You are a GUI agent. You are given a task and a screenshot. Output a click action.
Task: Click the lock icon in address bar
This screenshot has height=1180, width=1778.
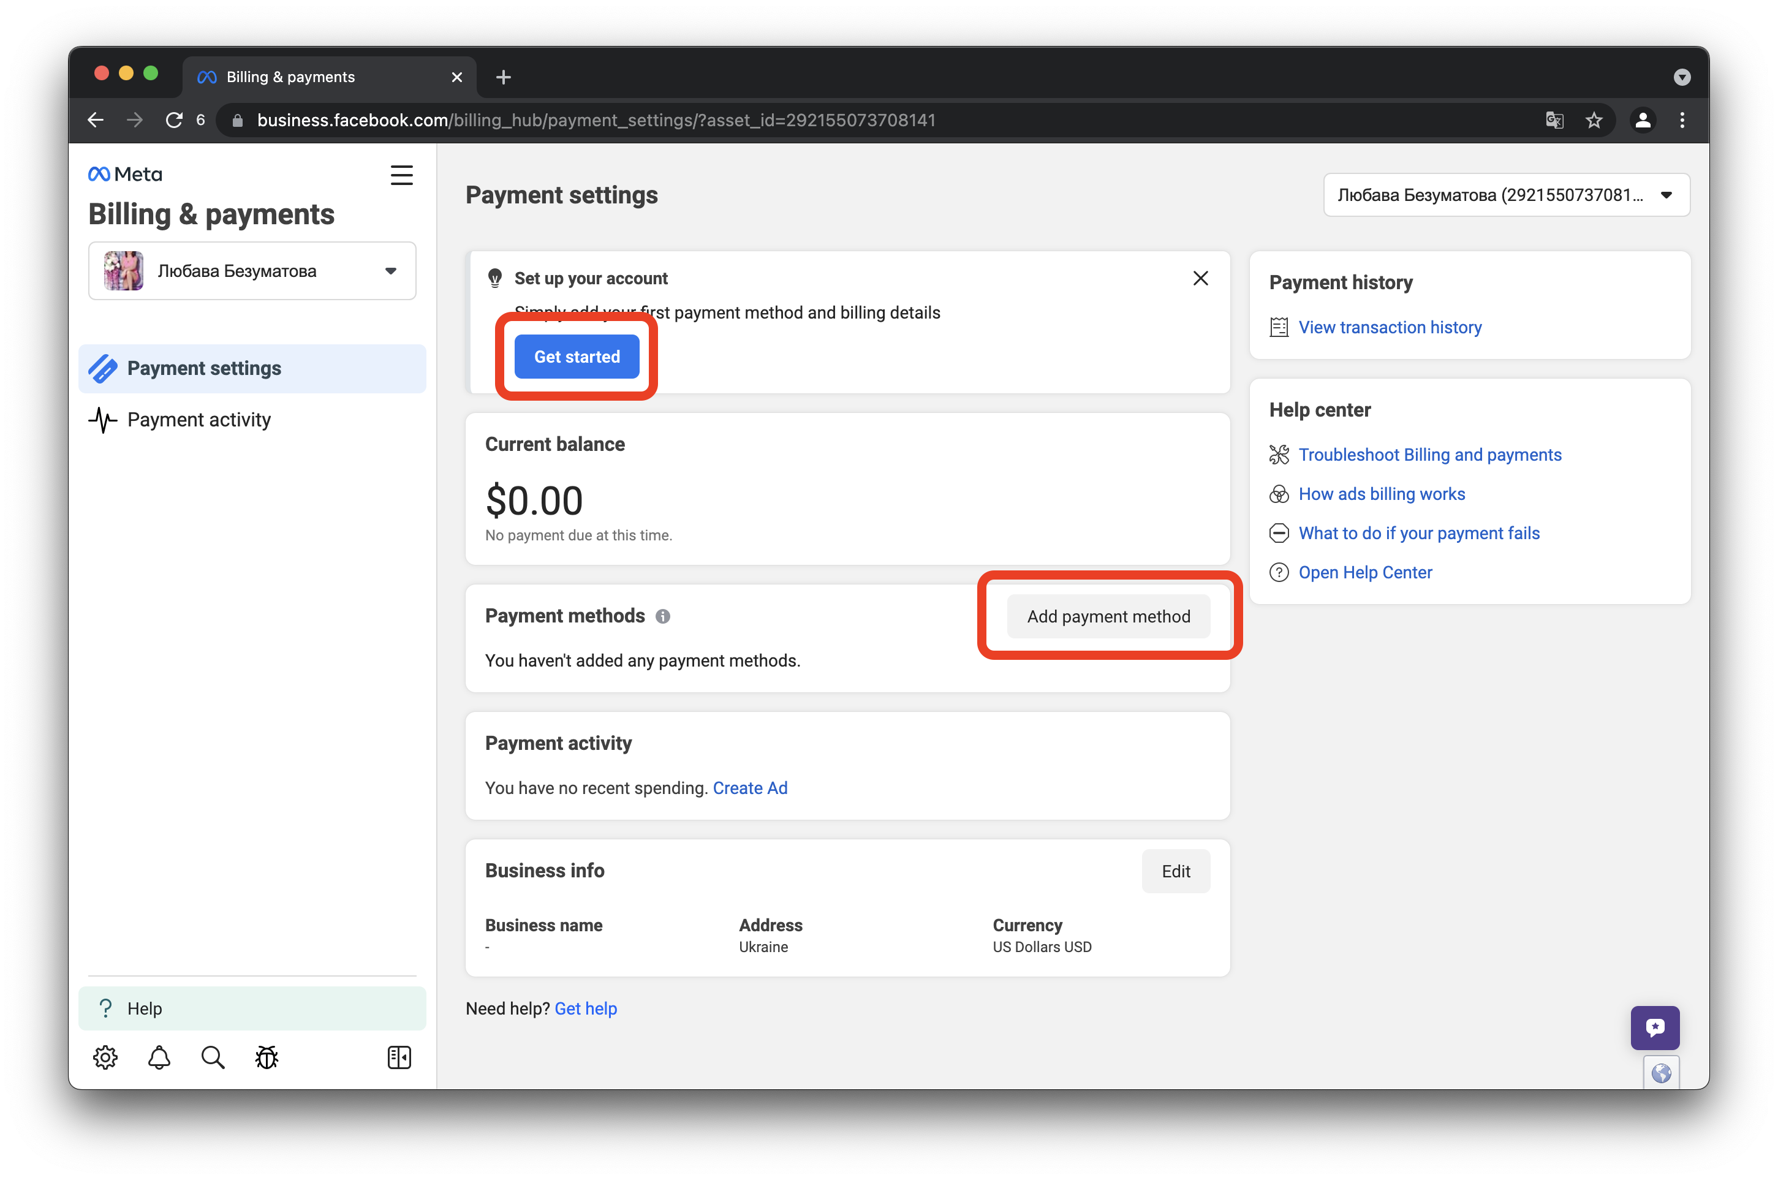click(237, 121)
